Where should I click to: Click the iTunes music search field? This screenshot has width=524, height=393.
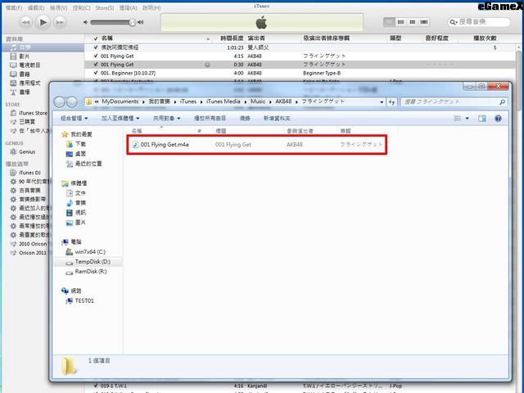pyautogui.click(x=479, y=22)
